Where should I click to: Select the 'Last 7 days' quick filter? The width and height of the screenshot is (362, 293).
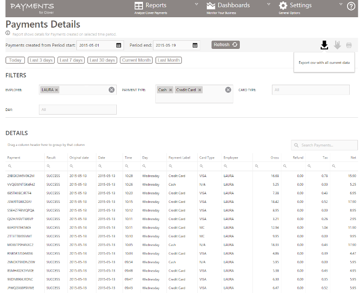pos(71,60)
